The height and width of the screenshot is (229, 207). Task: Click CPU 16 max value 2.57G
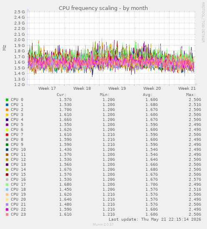pos(195,180)
